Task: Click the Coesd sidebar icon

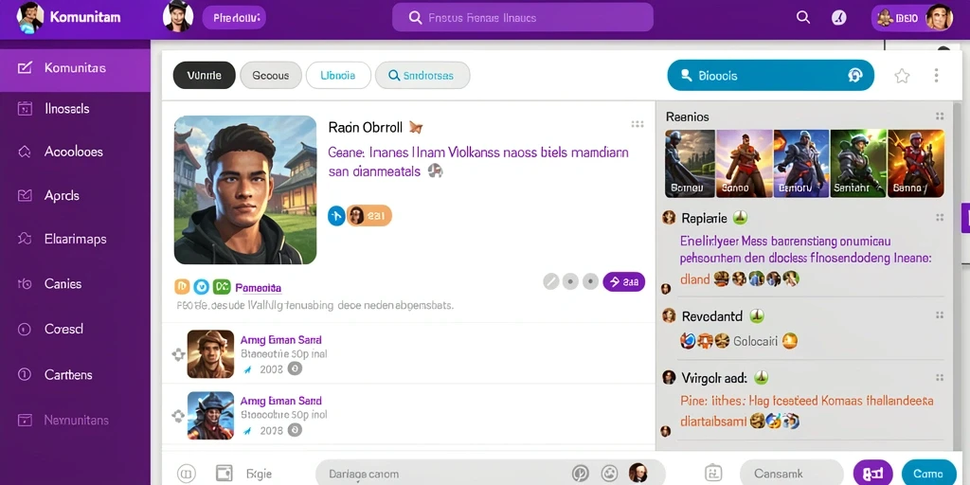Action: click(x=25, y=329)
